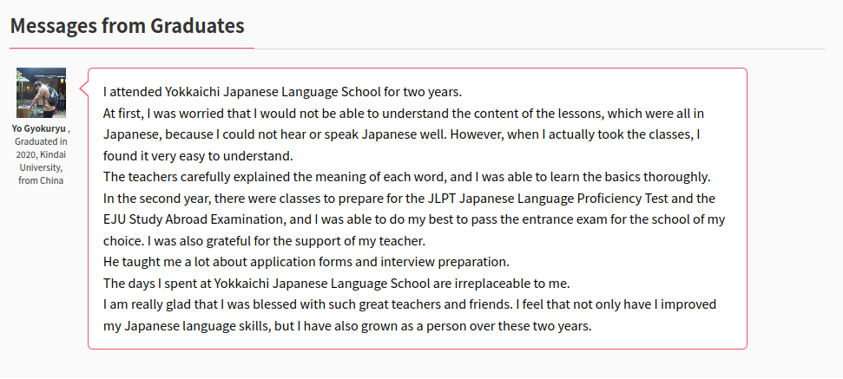This screenshot has width=843, height=379.
Task: Click the speech bubble pointer arrow
Action: 84,88
